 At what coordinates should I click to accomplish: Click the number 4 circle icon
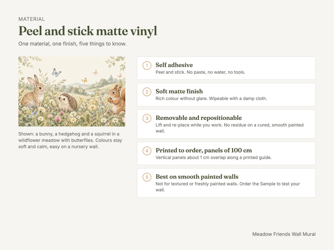tap(147, 151)
